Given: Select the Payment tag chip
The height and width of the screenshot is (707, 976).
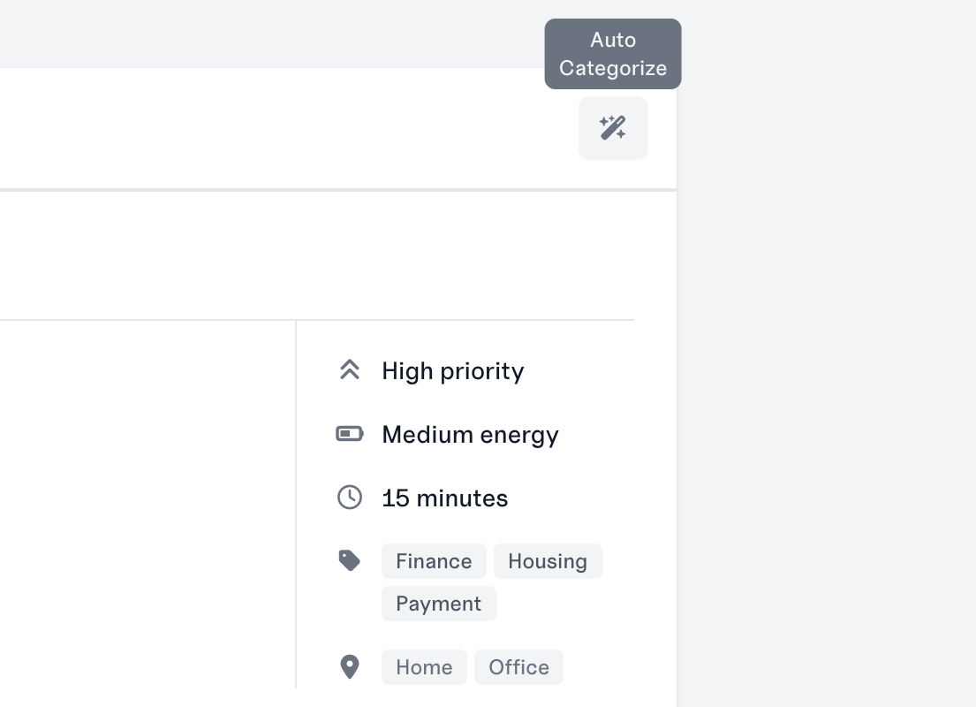Looking at the screenshot, I should pos(439,604).
